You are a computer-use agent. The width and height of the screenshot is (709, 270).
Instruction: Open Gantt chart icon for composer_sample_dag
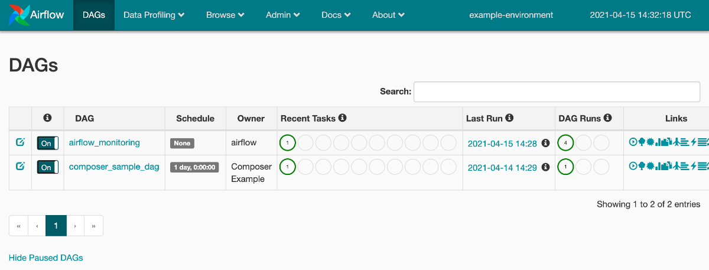(x=685, y=166)
